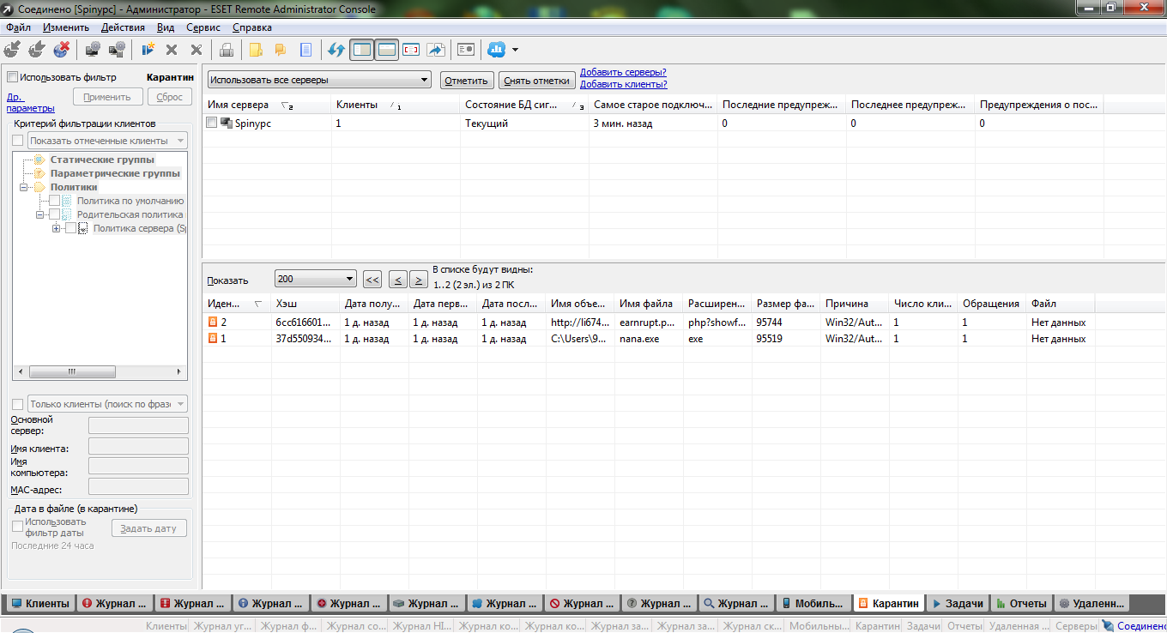1167x633 pixels.
Task: Switch to the Отчеты tab
Action: 1020,604
